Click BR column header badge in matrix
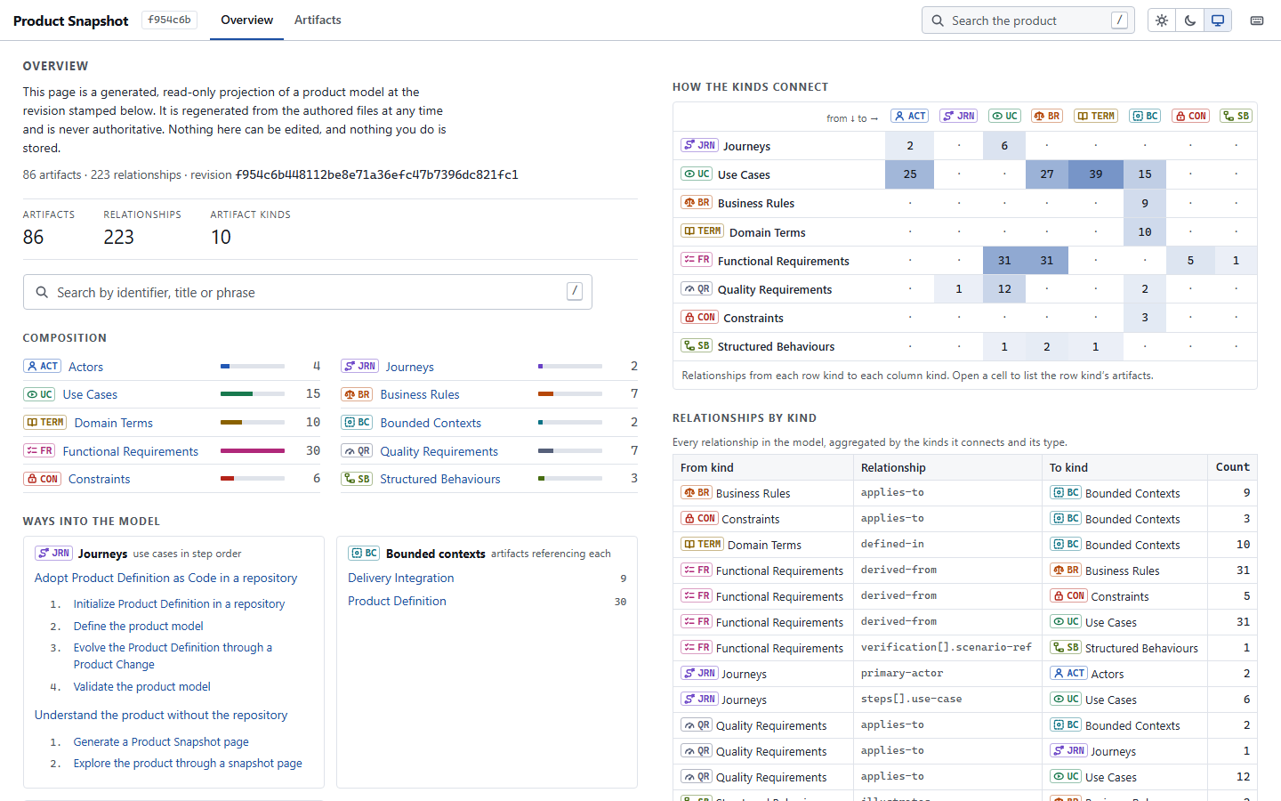The image size is (1281, 801). [1047, 116]
